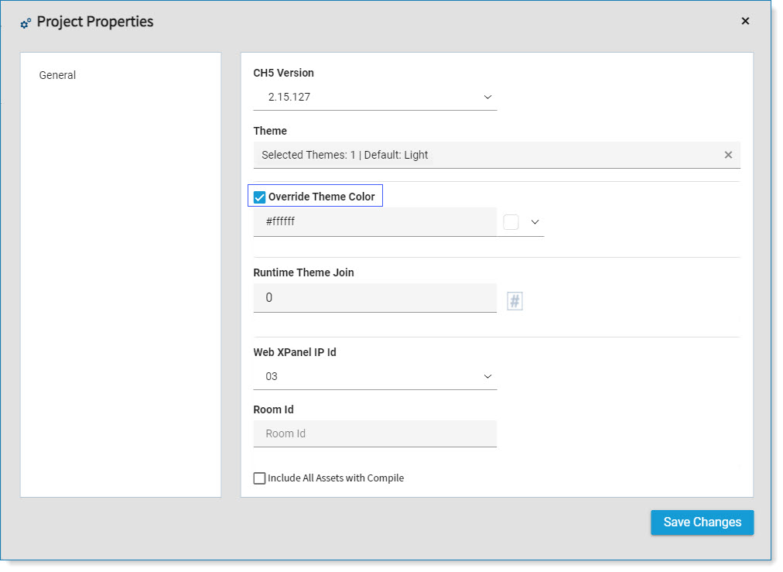Click the white color swatch
This screenshot has width=783, height=572.
click(x=511, y=222)
